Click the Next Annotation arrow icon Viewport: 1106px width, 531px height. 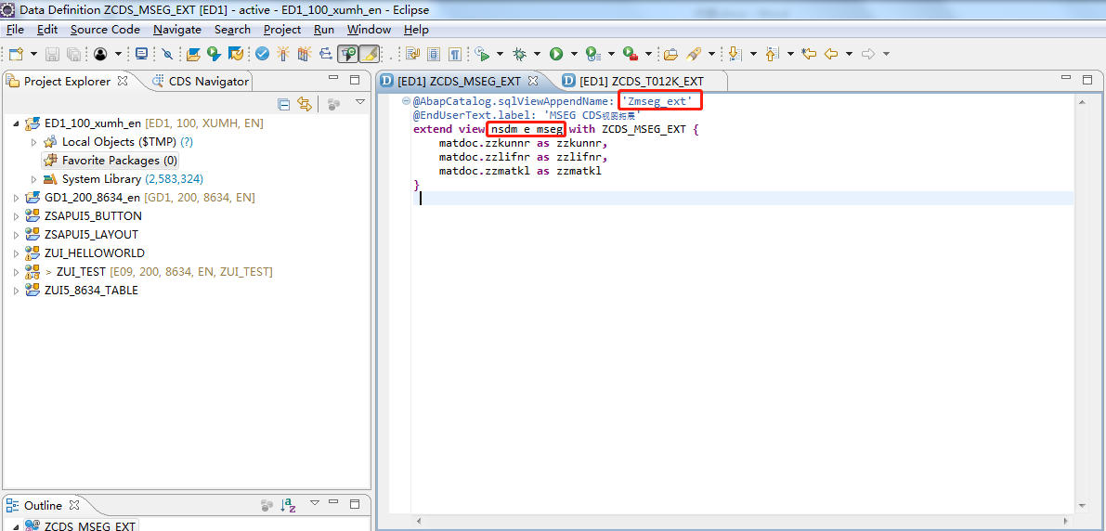735,54
